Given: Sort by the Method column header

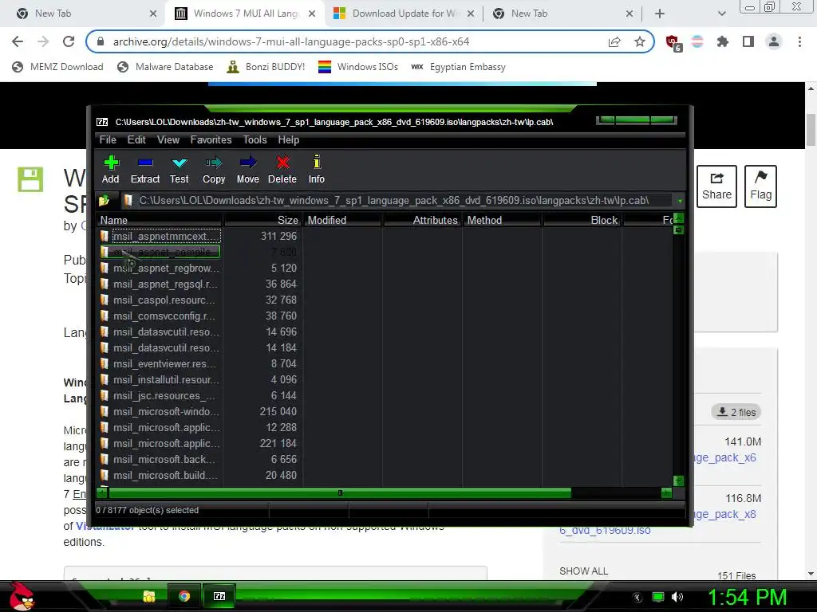Looking at the screenshot, I should tap(503, 220).
